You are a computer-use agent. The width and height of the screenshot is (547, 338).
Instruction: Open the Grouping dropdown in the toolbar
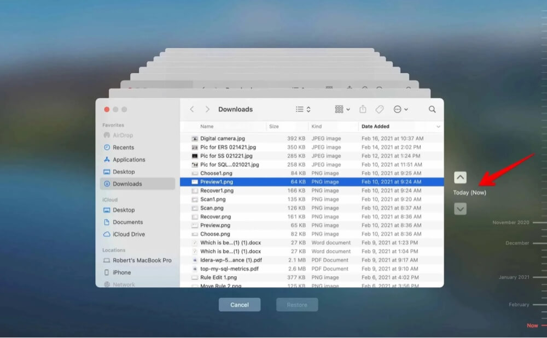(x=341, y=109)
